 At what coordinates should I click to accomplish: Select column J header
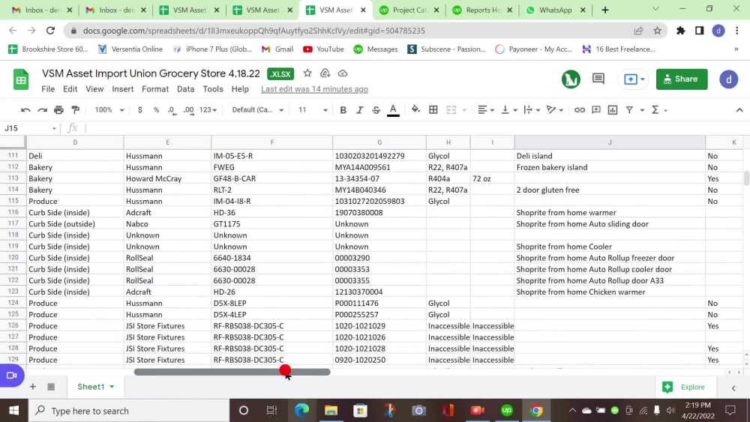[x=609, y=142]
